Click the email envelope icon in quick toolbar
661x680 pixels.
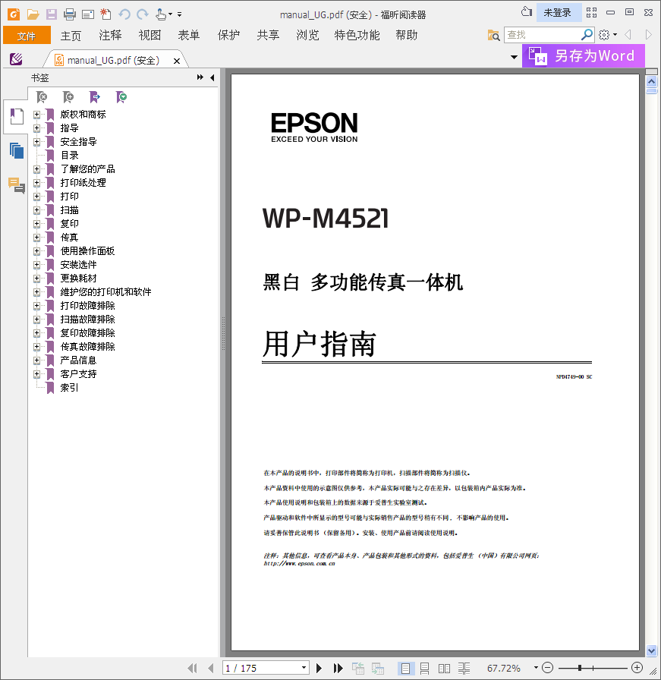[x=88, y=14]
